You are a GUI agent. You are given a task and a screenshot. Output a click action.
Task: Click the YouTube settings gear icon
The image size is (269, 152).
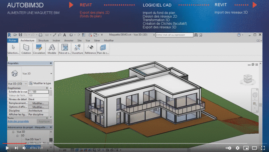[237, 148]
